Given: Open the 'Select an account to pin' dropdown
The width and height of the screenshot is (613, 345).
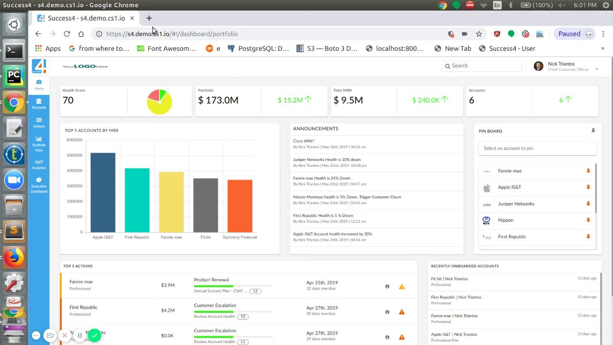Looking at the screenshot, I should (537, 148).
